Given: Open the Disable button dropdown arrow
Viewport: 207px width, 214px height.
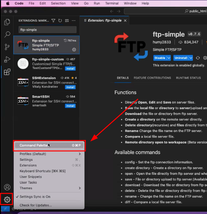Looking at the screenshot, I should 169,58.
